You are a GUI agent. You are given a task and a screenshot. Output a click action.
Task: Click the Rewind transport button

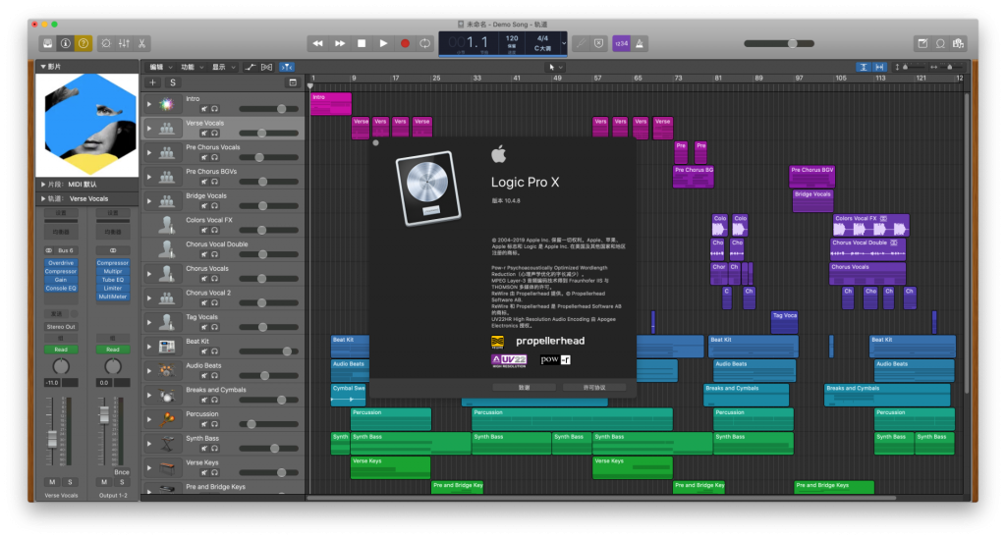(317, 43)
